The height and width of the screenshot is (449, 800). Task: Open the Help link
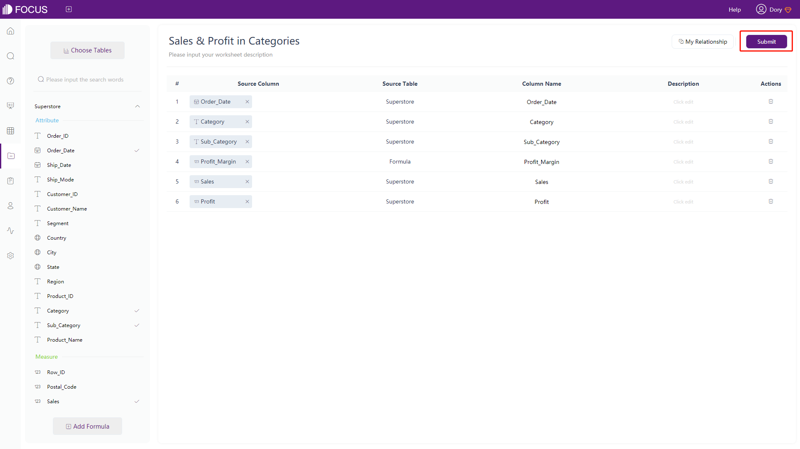(x=735, y=10)
